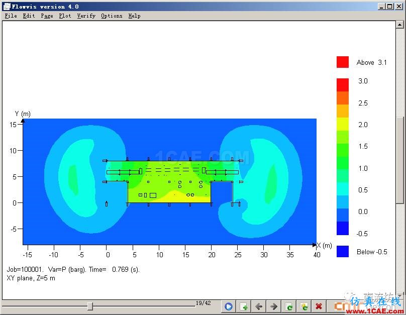Click the legend value 0.0 label
The height and width of the screenshot is (315, 406).
(363, 212)
